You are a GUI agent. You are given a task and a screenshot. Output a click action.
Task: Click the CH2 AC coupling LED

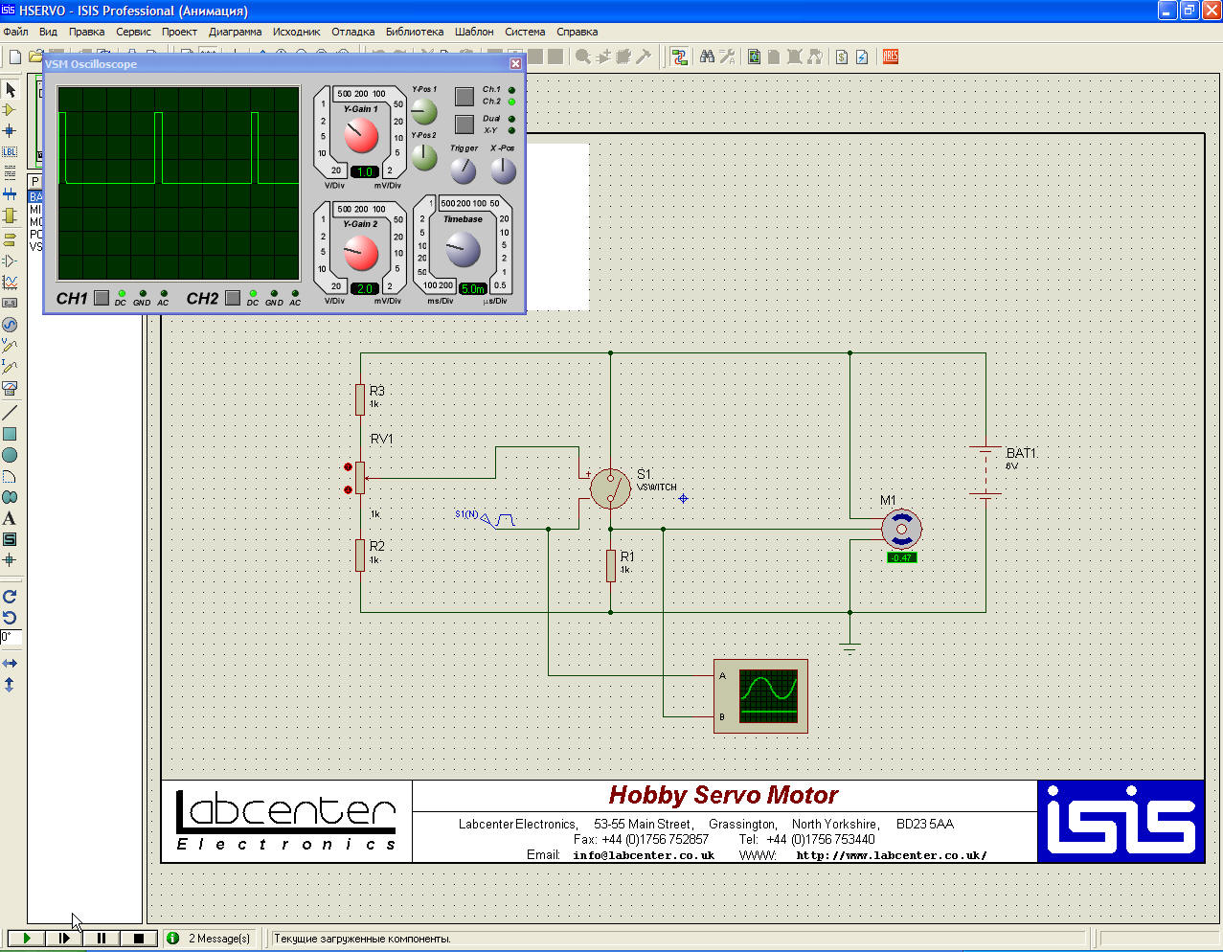295,293
